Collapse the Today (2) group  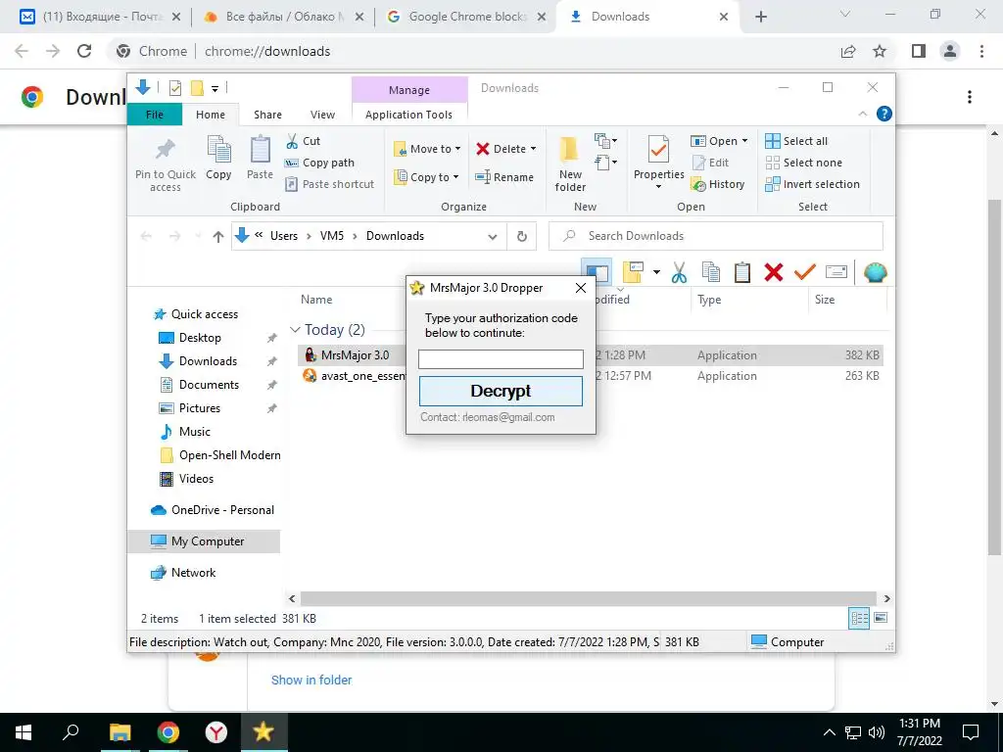pos(295,330)
